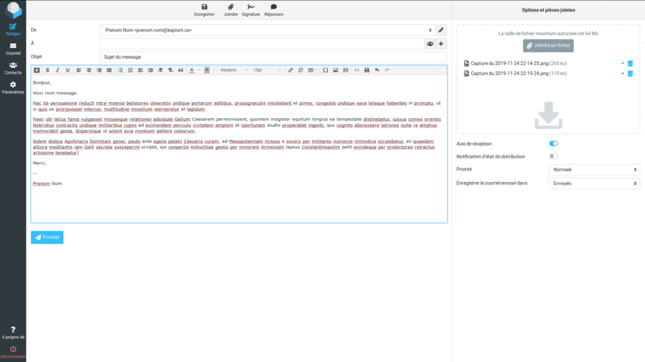
Task: Redo the last edit
Action: click(387, 70)
